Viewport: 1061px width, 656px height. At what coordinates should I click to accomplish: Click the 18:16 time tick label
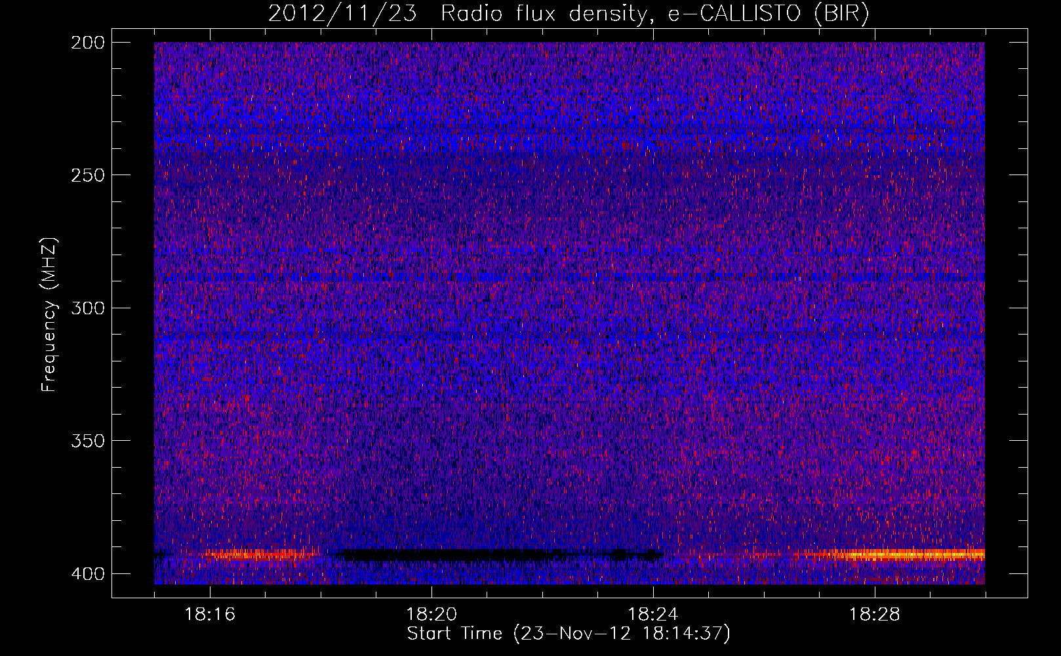(210, 615)
